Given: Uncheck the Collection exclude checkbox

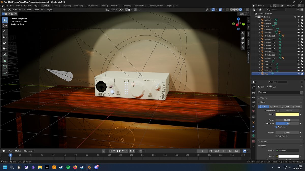Looking at the screenshot, I should point(295,17).
